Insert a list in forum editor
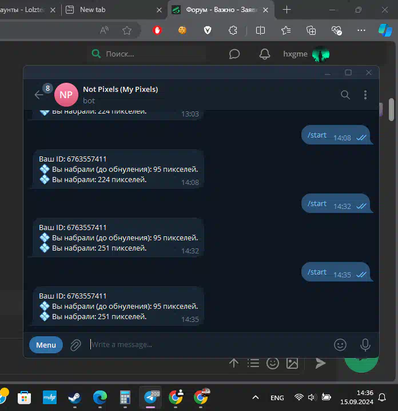 [x=253, y=363]
